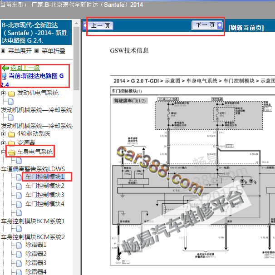Expand all menus with 菜单展开
Screen dimensions: 275x275
pos(20,51)
